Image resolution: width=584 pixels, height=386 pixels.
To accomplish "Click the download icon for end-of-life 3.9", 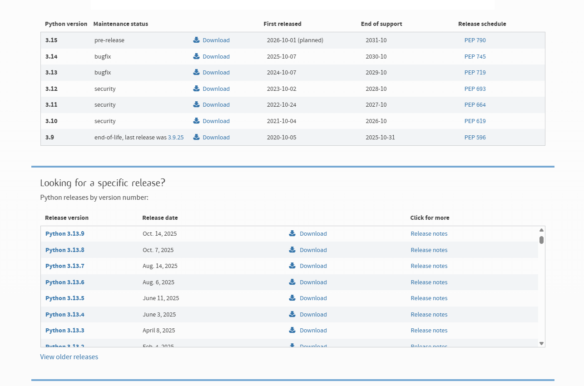I will [x=196, y=137].
